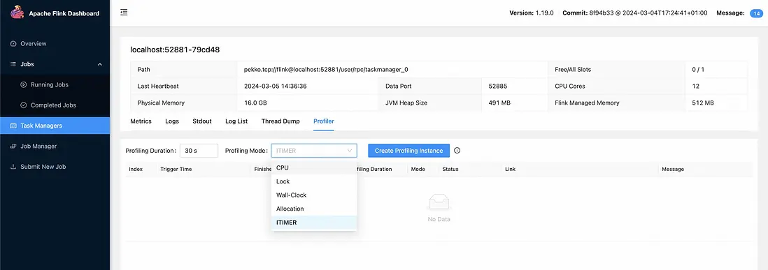Click the info icon beside Create Profiling Instance
Viewport: 768px width, 270px height.
click(x=457, y=151)
